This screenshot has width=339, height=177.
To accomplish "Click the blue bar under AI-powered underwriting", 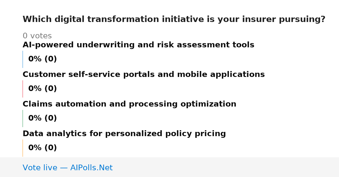I will [x=23, y=59].
